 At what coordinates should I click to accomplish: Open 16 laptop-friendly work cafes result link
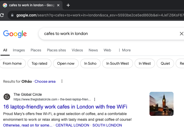[65, 107]
